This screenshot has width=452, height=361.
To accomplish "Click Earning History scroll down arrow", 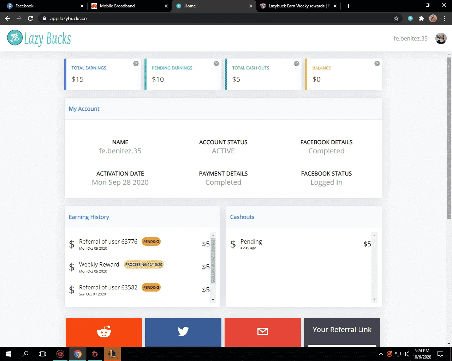I will [213, 300].
